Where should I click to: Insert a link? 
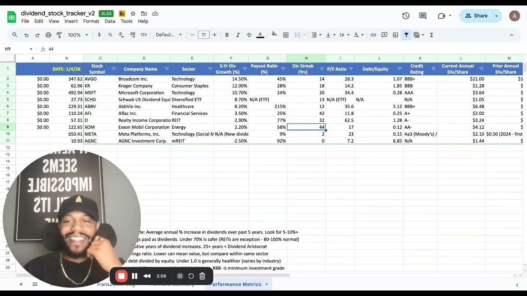click(x=373, y=35)
